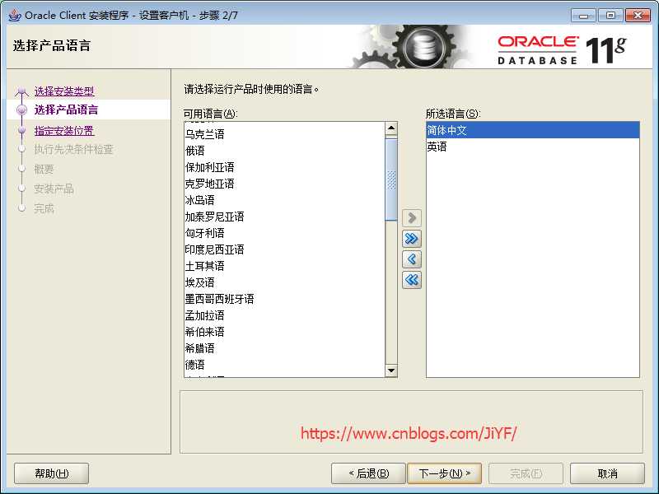Select 德语 in the available list
659x494 pixels.
[x=284, y=365]
